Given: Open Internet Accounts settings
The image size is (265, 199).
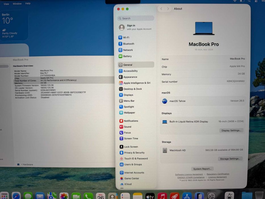Looking at the screenshot, I should point(132,173).
